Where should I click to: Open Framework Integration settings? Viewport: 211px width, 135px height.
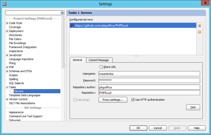point(23,47)
